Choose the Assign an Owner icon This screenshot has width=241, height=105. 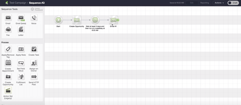tap(34, 63)
